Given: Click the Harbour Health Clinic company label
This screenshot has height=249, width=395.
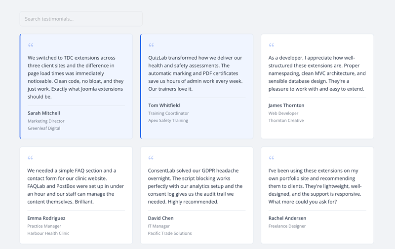Looking at the screenshot, I should 48,233.
